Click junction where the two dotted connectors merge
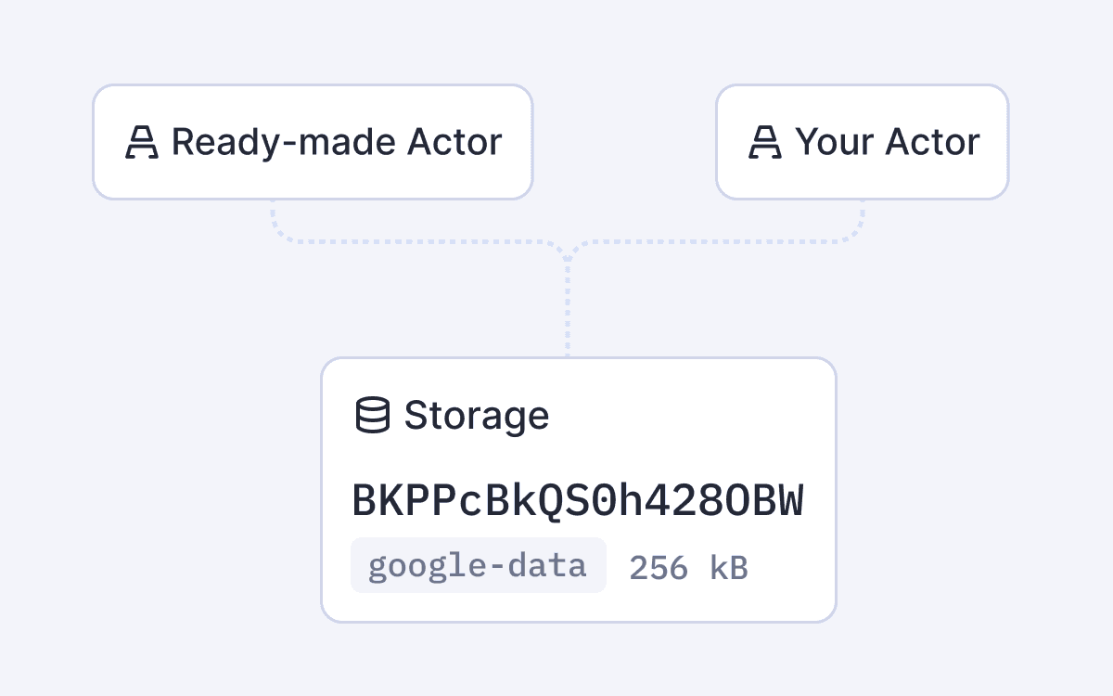 [568, 254]
